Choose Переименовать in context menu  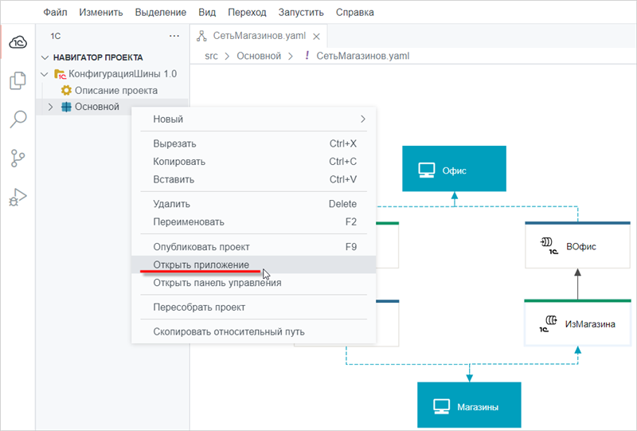[x=254, y=222]
